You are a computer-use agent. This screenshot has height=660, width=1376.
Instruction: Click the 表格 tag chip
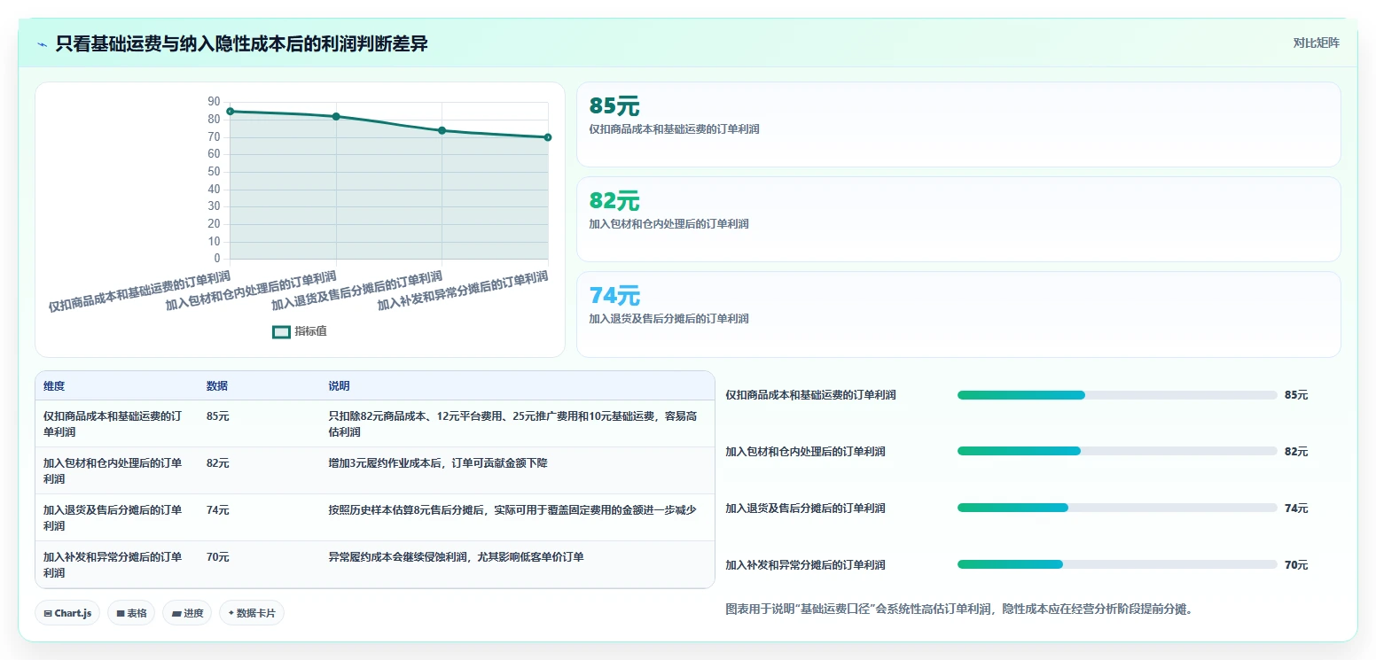131,613
